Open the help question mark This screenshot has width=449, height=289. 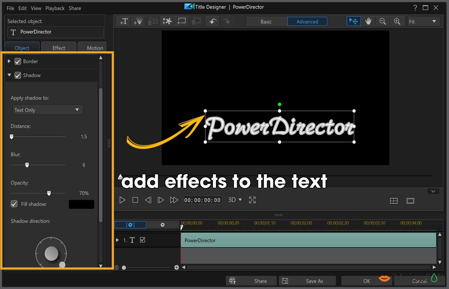coord(415,8)
